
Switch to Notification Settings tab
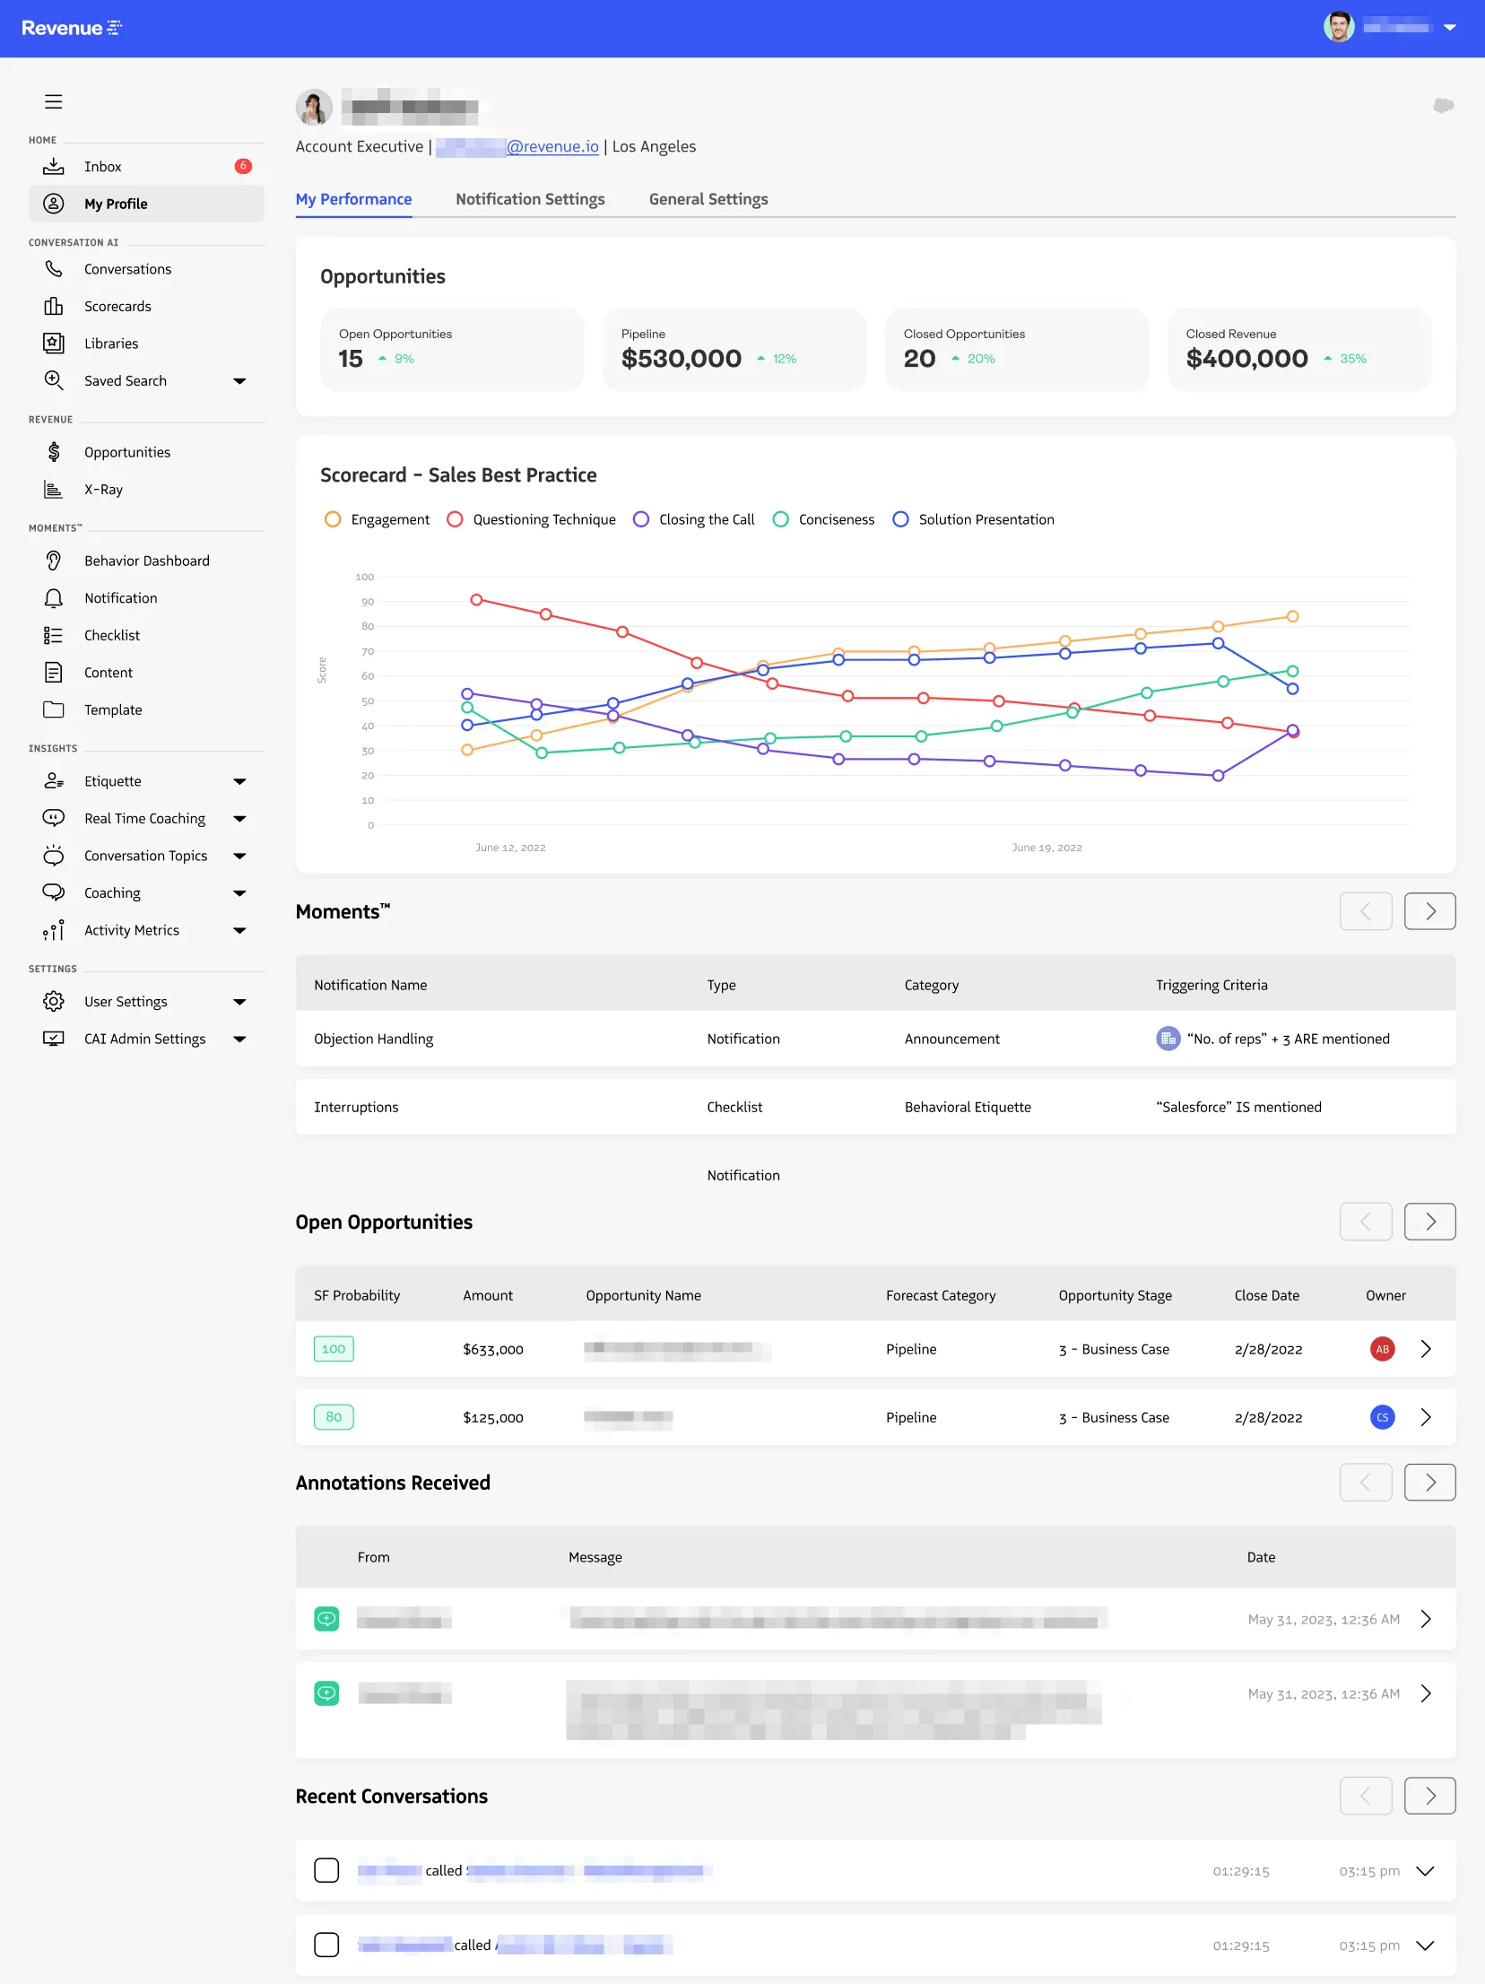(530, 199)
